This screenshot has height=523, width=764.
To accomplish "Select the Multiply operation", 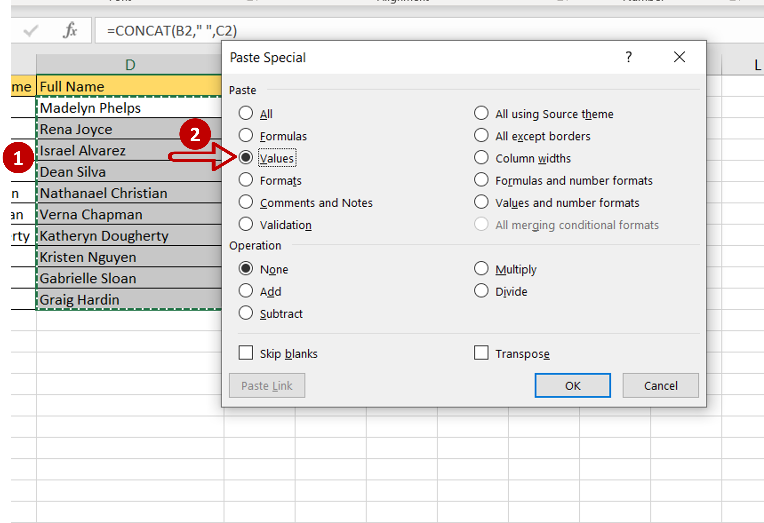I will point(481,269).
